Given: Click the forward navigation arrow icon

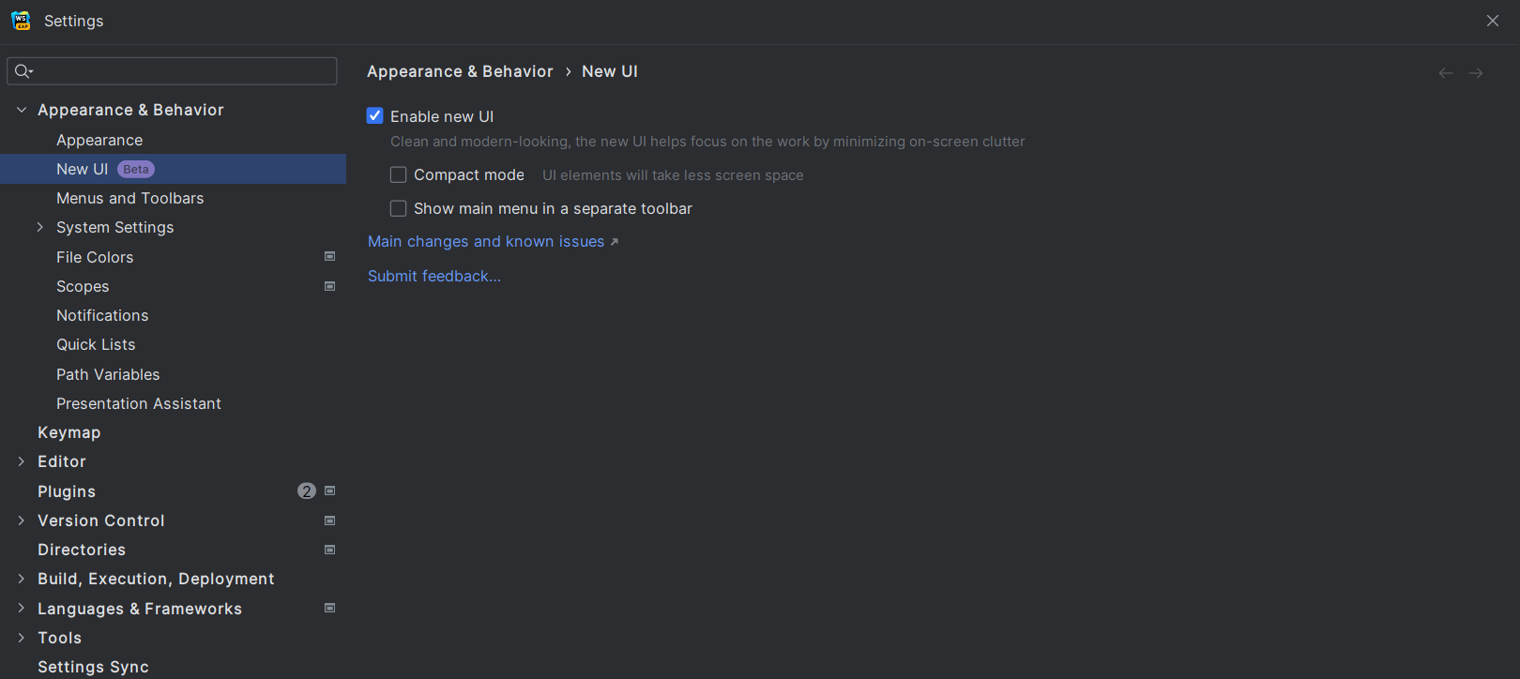Looking at the screenshot, I should point(1476,73).
